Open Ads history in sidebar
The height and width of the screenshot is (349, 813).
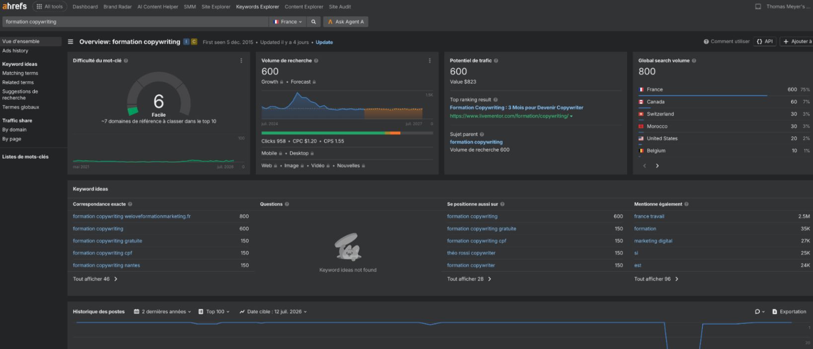coord(15,51)
